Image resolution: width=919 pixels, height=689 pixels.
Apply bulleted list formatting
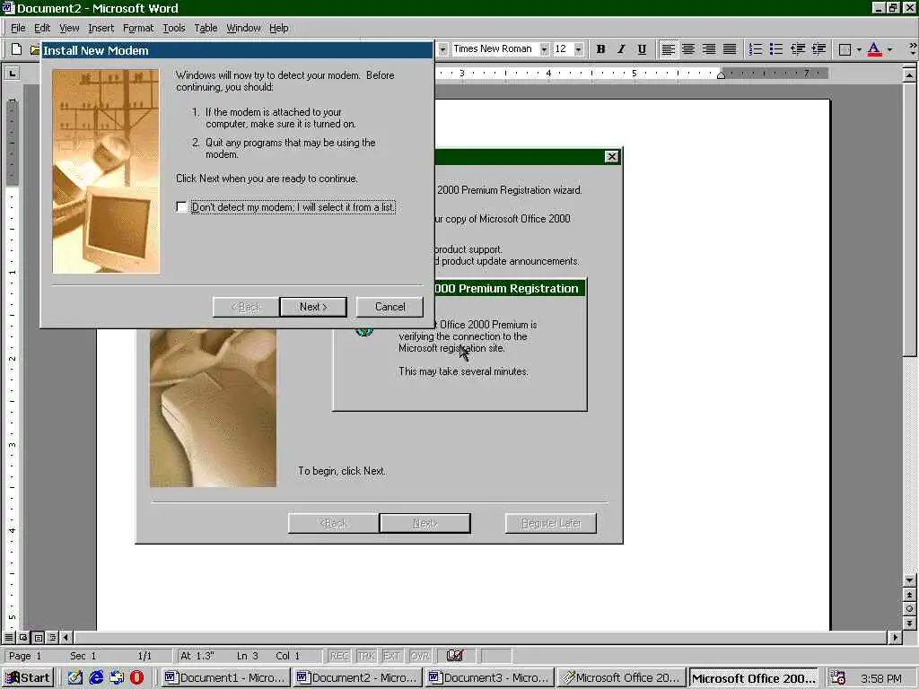tap(776, 49)
